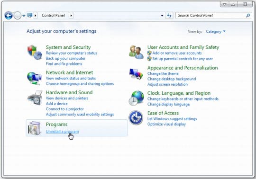Open Change keyboards or other input methods

tap(183, 99)
